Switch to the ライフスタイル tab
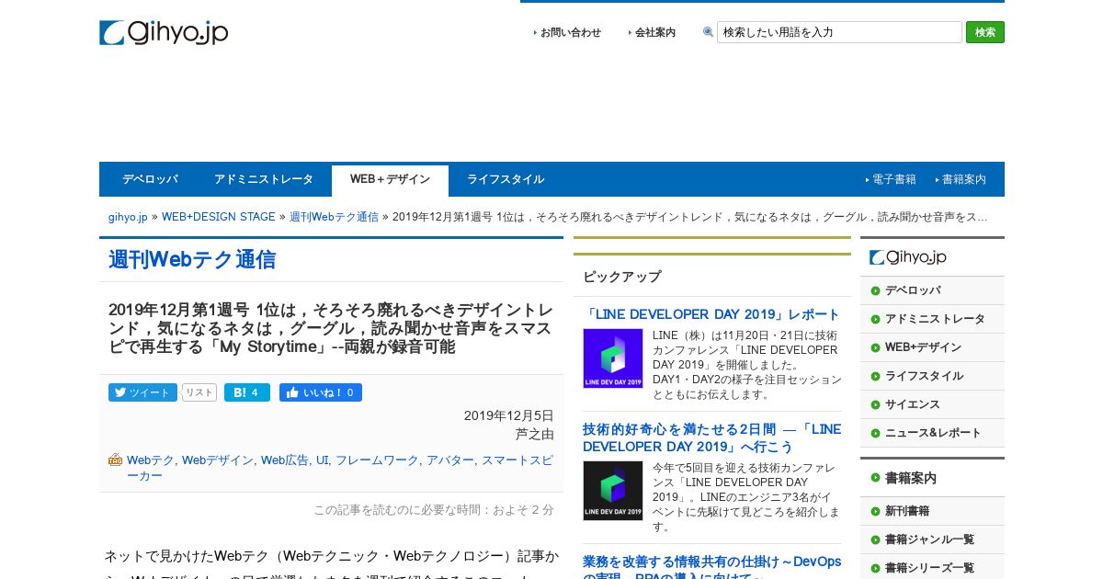The width and height of the screenshot is (1103, 579). [x=506, y=179]
